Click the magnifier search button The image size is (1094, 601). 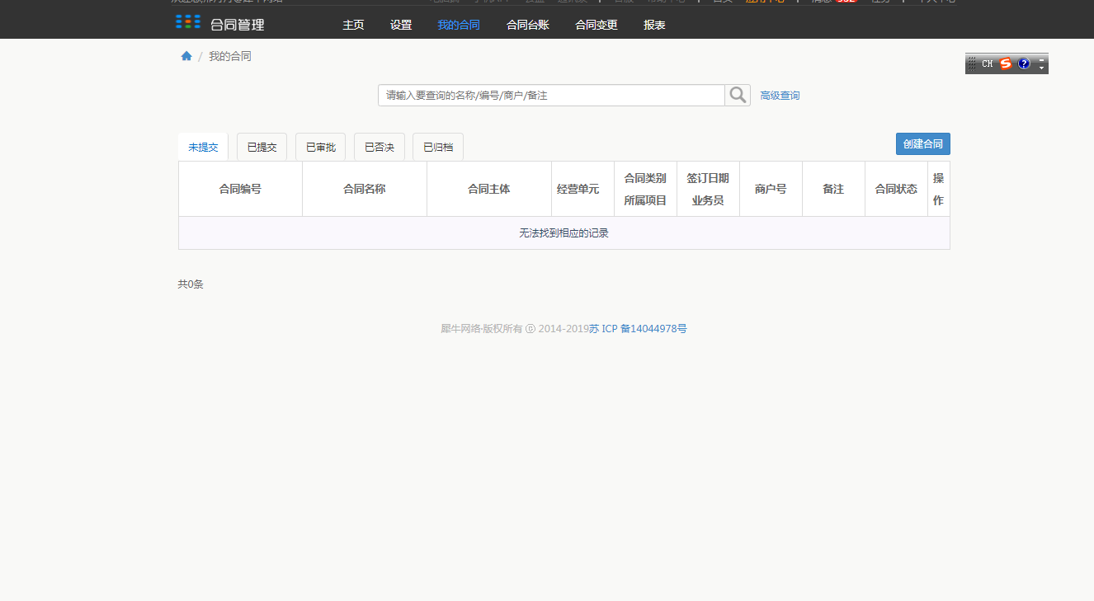pyautogui.click(x=738, y=96)
